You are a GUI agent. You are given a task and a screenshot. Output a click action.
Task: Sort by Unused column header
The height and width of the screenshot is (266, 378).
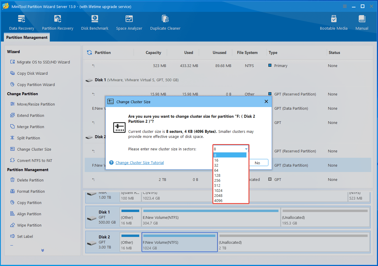(x=219, y=52)
